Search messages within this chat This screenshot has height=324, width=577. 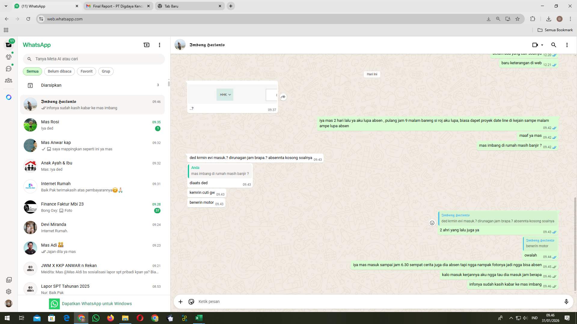[554, 45]
